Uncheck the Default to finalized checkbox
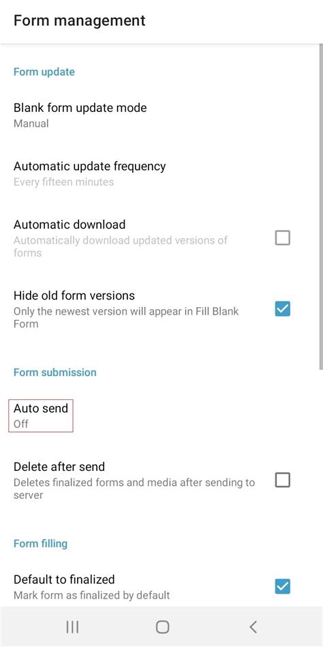The height and width of the screenshot is (647, 323). [283, 586]
